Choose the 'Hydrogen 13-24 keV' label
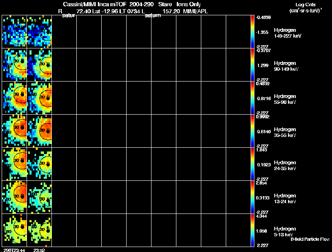 (x=285, y=199)
